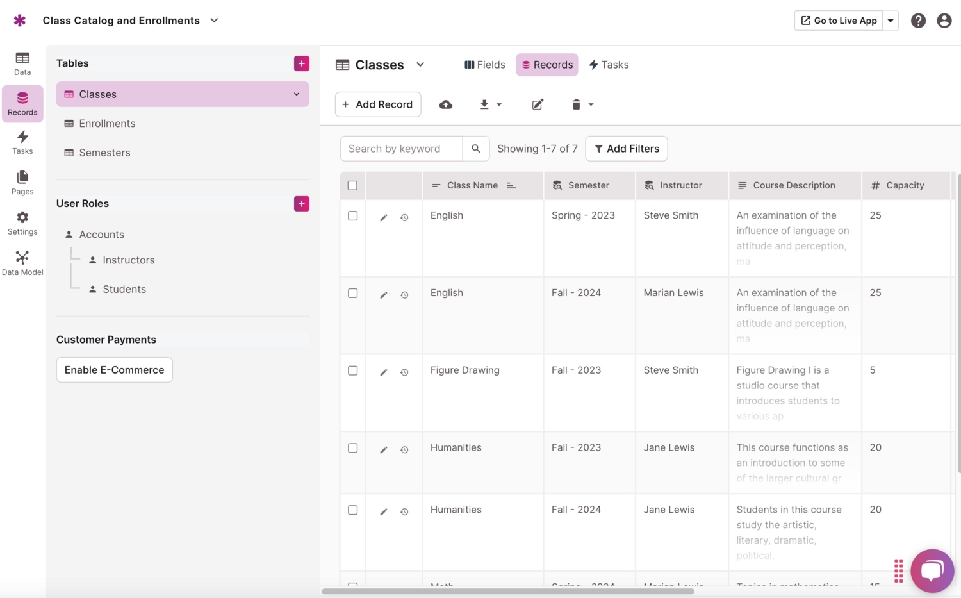Click the search magnifier button
The width and height of the screenshot is (961, 598).
[x=475, y=149]
